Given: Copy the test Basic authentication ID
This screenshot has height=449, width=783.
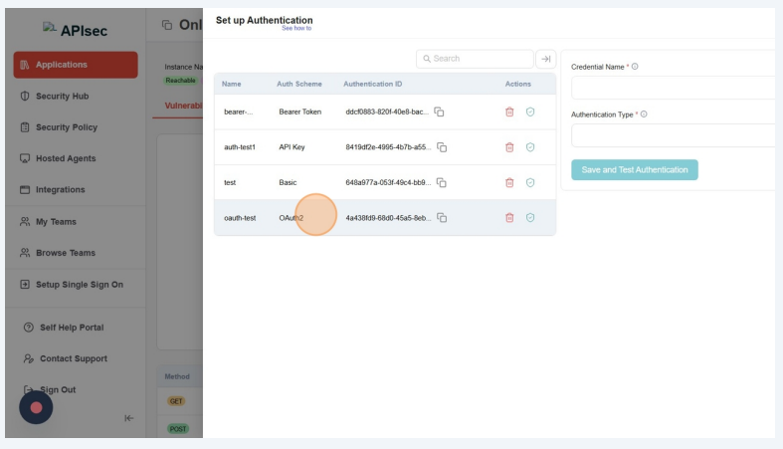Looking at the screenshot, I should tap(442, 183).
